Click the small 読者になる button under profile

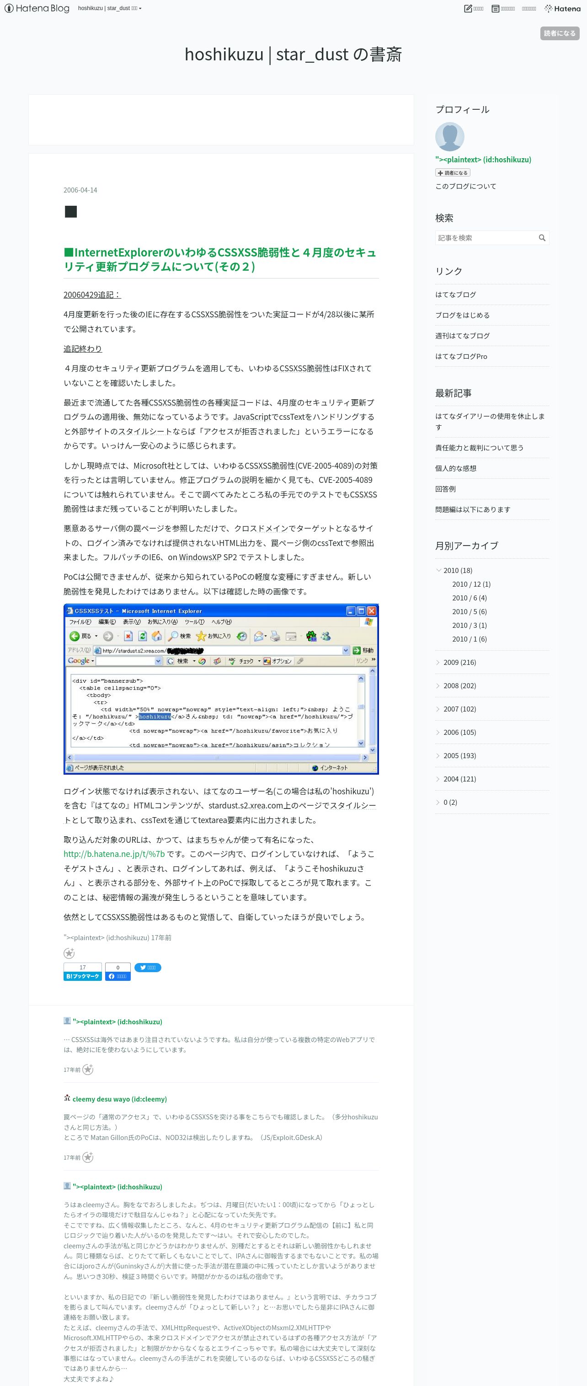(x=453, y=173)
